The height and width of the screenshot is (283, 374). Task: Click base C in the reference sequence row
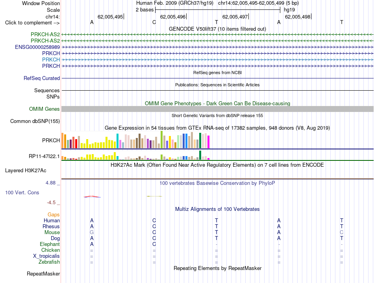click(154, 22)
